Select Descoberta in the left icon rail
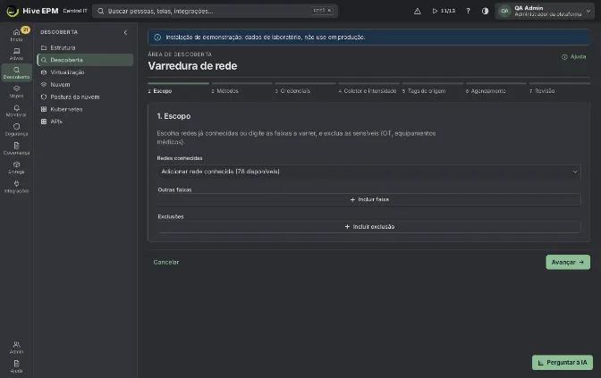Image resolution: width=601 pixels, height=378 pixels. tap(16, 72)
